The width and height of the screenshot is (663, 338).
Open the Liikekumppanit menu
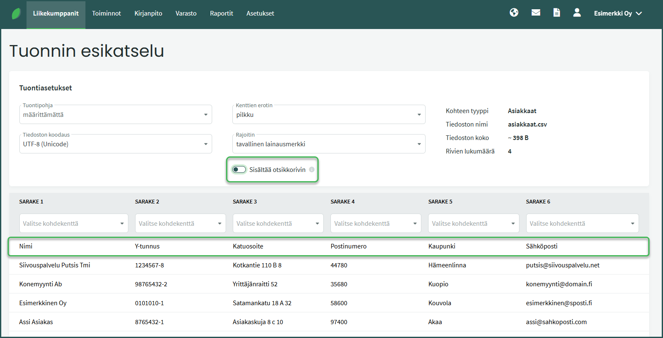tap(56, 13)
